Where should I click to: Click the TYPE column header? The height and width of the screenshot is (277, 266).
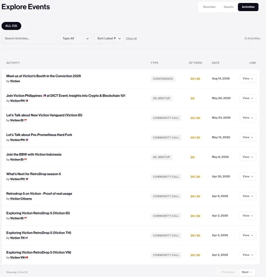tap(154, 63)
